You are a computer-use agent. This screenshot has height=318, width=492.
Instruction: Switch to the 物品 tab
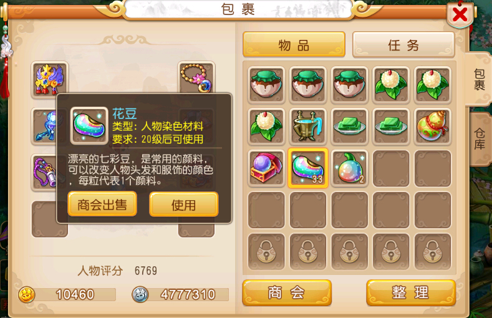pos(294,44)
